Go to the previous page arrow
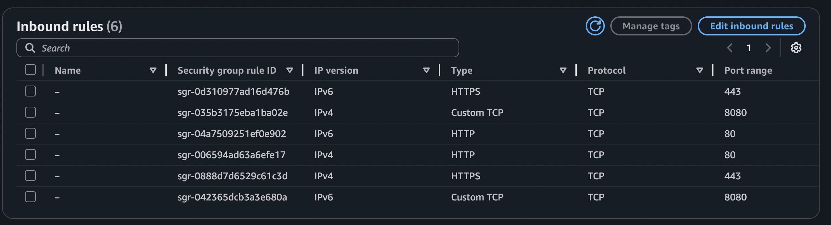The image size is (831, 225). [730, 48]
